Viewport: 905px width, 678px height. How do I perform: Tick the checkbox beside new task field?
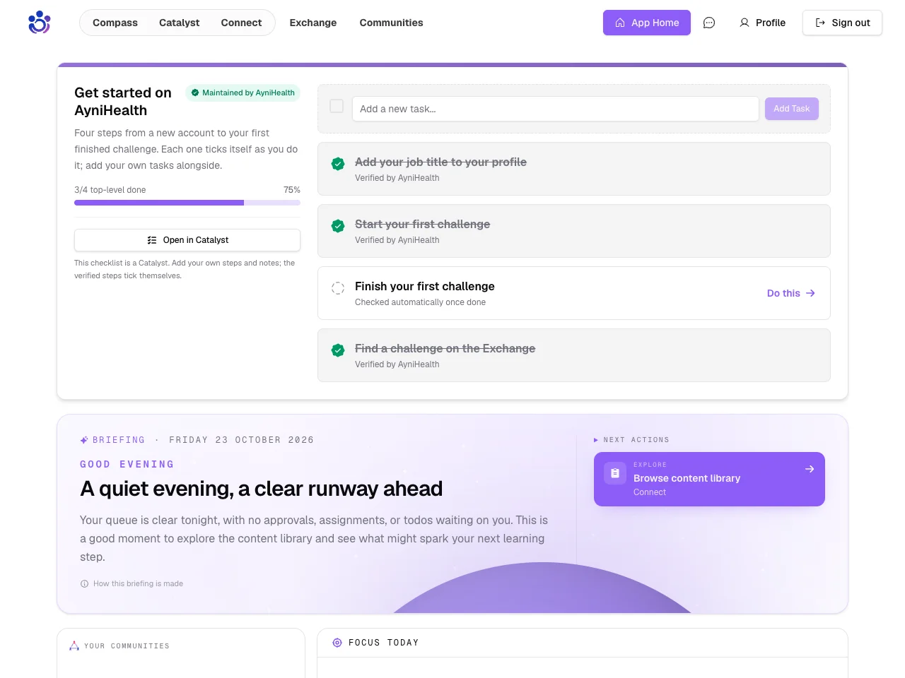(337, 106)
